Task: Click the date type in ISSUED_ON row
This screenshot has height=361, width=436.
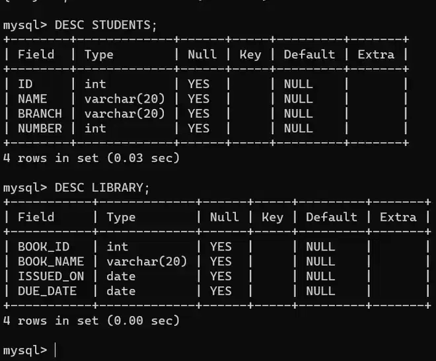Action: 121,276
